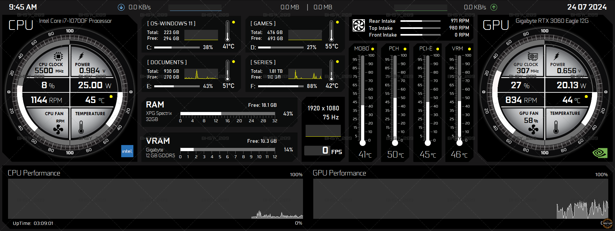Click the CPU chip icon above CPU CLOCK

pyautogui.click(x=58, y=56)
